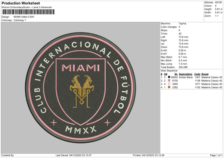
Task: Click the Stitches value 40726
Action: point(218,3)
